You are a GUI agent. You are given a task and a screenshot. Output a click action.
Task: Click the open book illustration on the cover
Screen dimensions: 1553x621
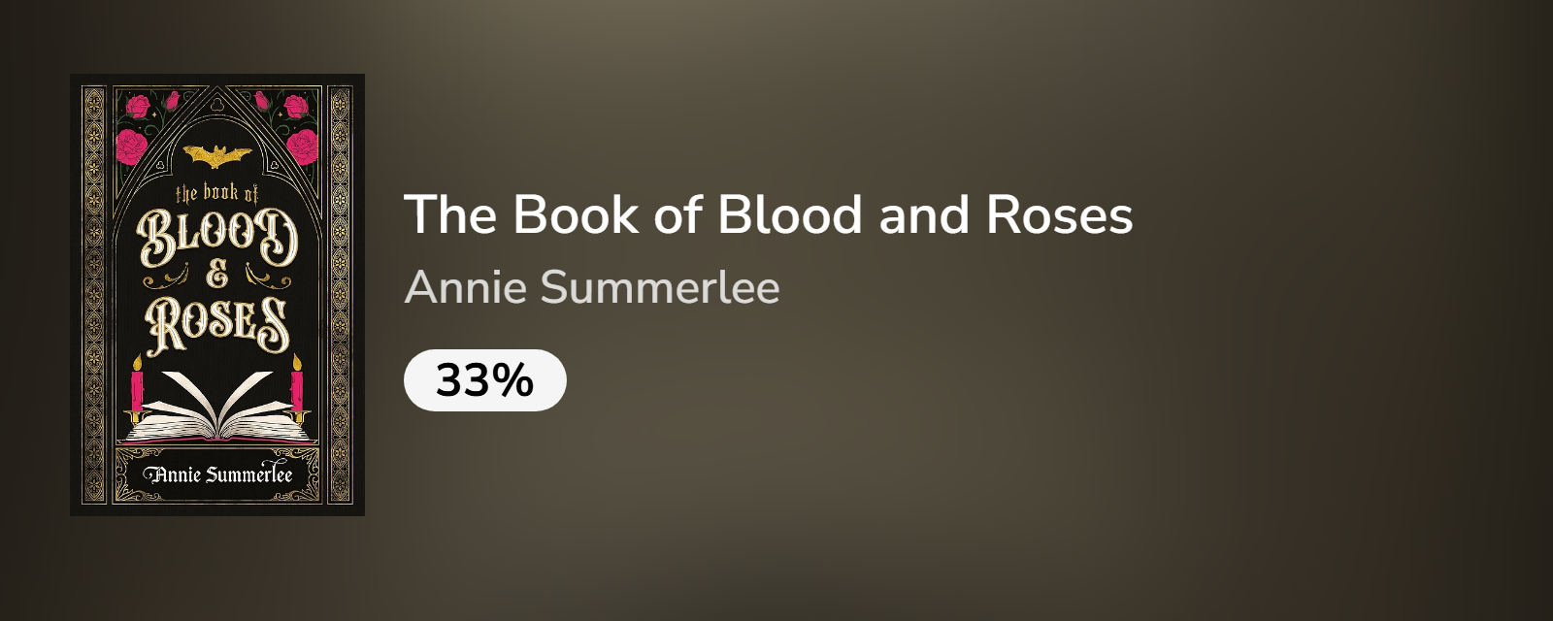pos(217,408)
